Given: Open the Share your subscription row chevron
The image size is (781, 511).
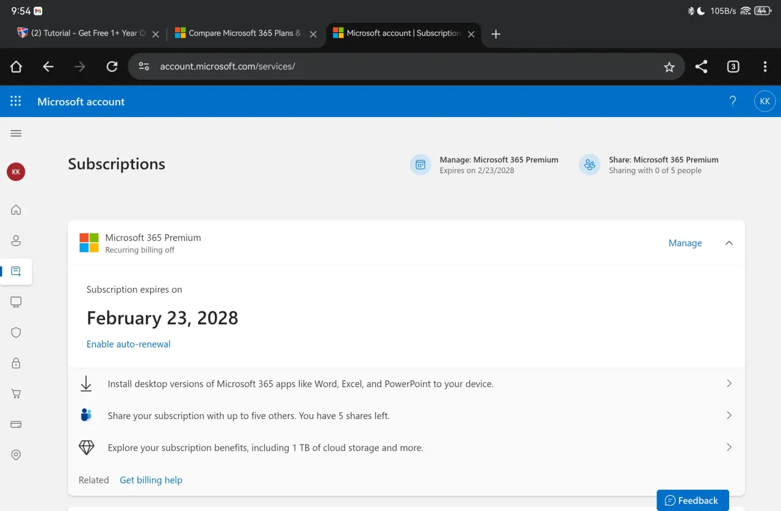Looking at the screenshot, I should [729, 415].
